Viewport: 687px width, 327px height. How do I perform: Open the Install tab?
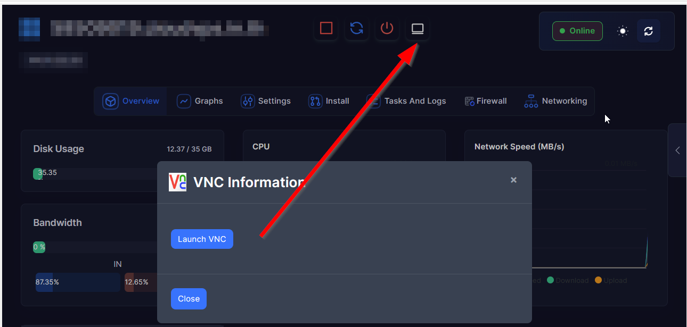pyautogui.click(x=329, y=101)
